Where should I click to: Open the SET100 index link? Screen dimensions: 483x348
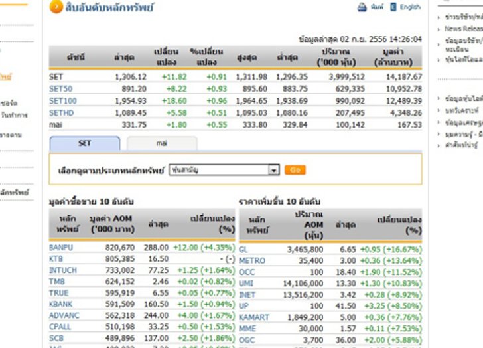click(x=63, y=101)
